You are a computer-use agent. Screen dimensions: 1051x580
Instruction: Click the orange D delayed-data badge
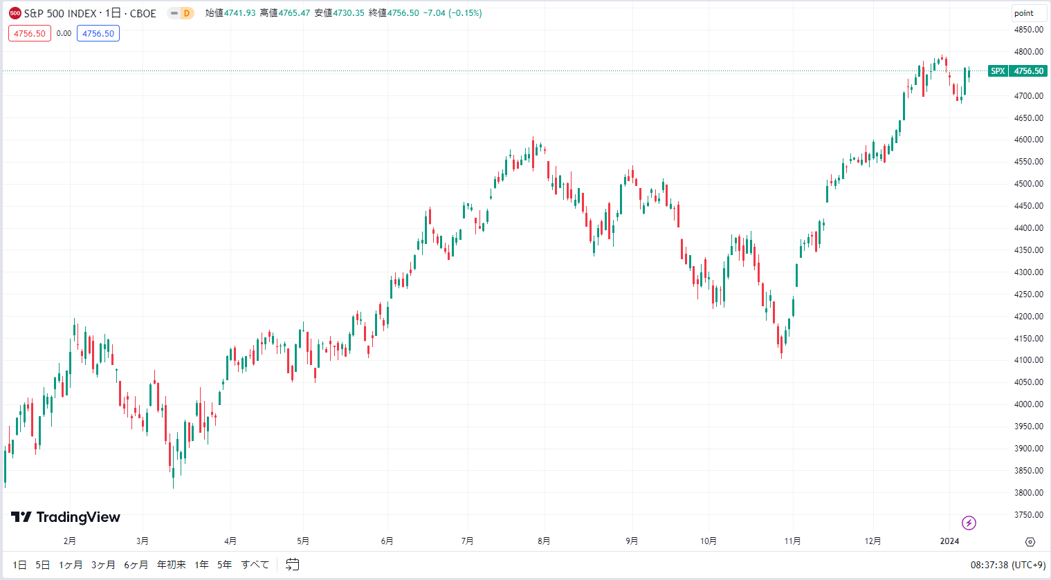(187, 13)
